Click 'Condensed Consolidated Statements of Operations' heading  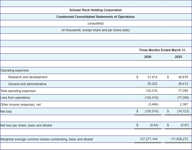pyautogui.click(x=96, y=17)
